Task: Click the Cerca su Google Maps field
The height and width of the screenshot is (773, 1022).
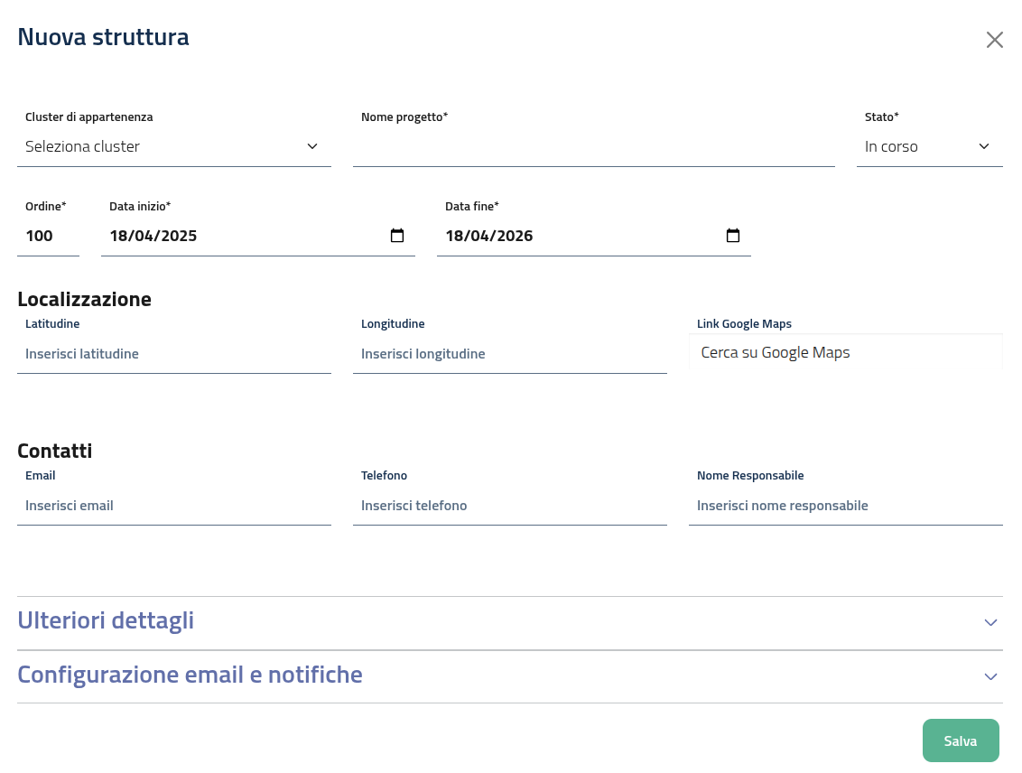Action: [845, 352]
